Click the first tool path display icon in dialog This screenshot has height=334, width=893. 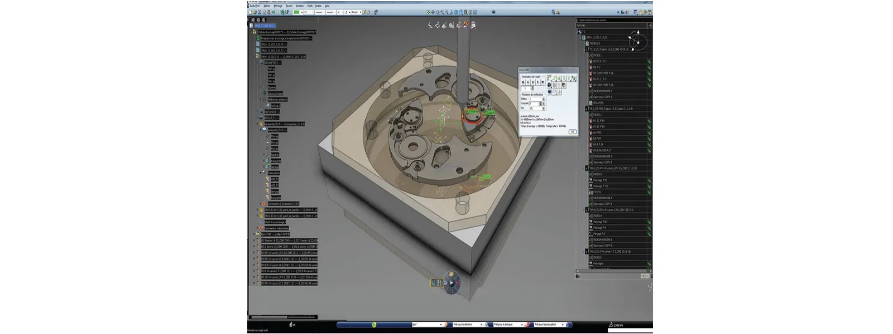point(549,78)
